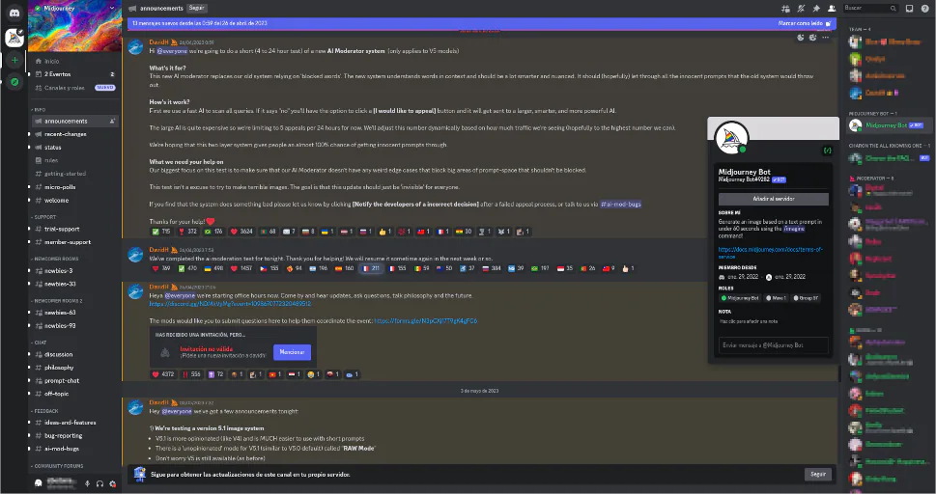
Task: Open the status channel
Action: 74,148
